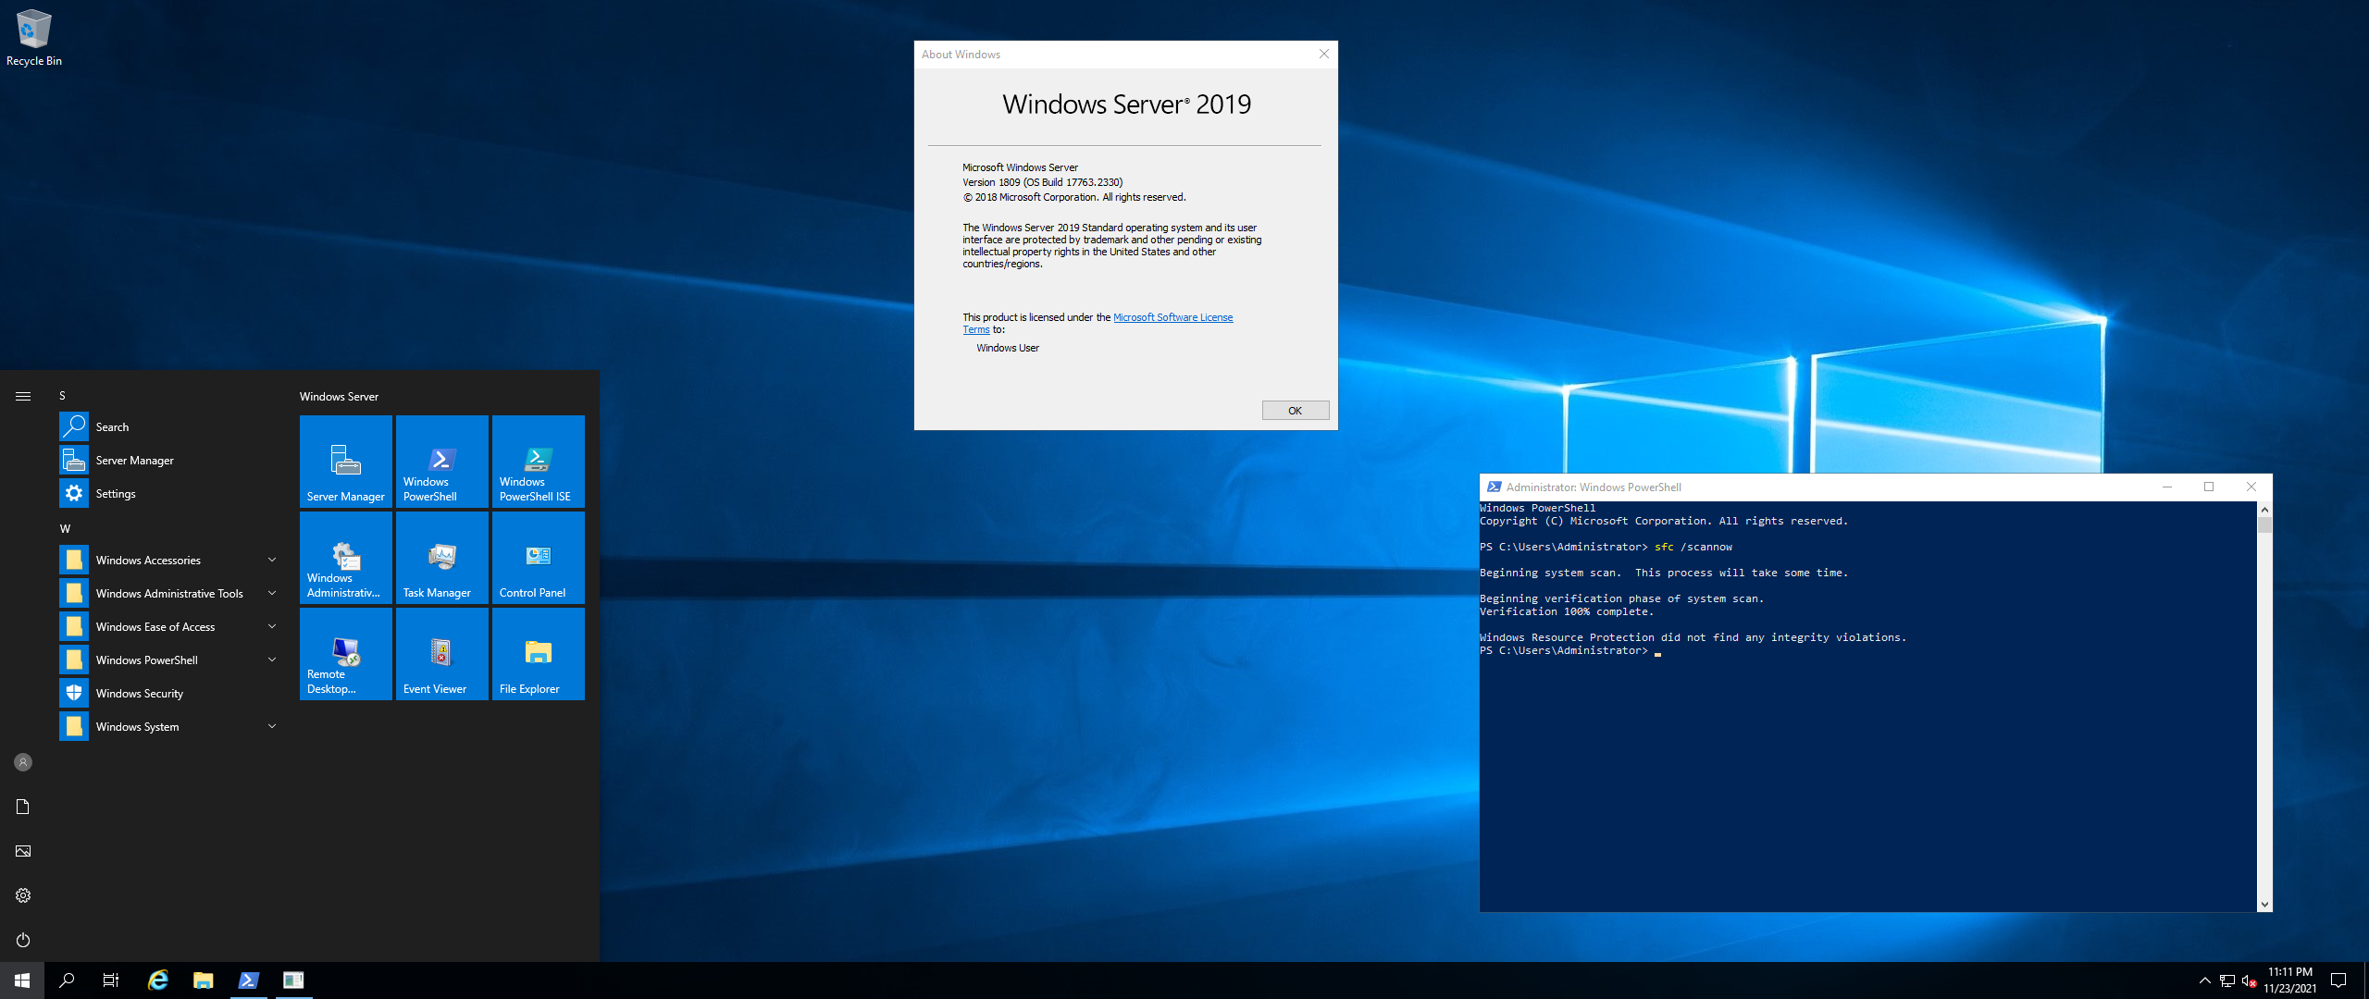The image size is (2369, 999).
Task: Open the Action Center notifications icon
Action: point(2338,980)
